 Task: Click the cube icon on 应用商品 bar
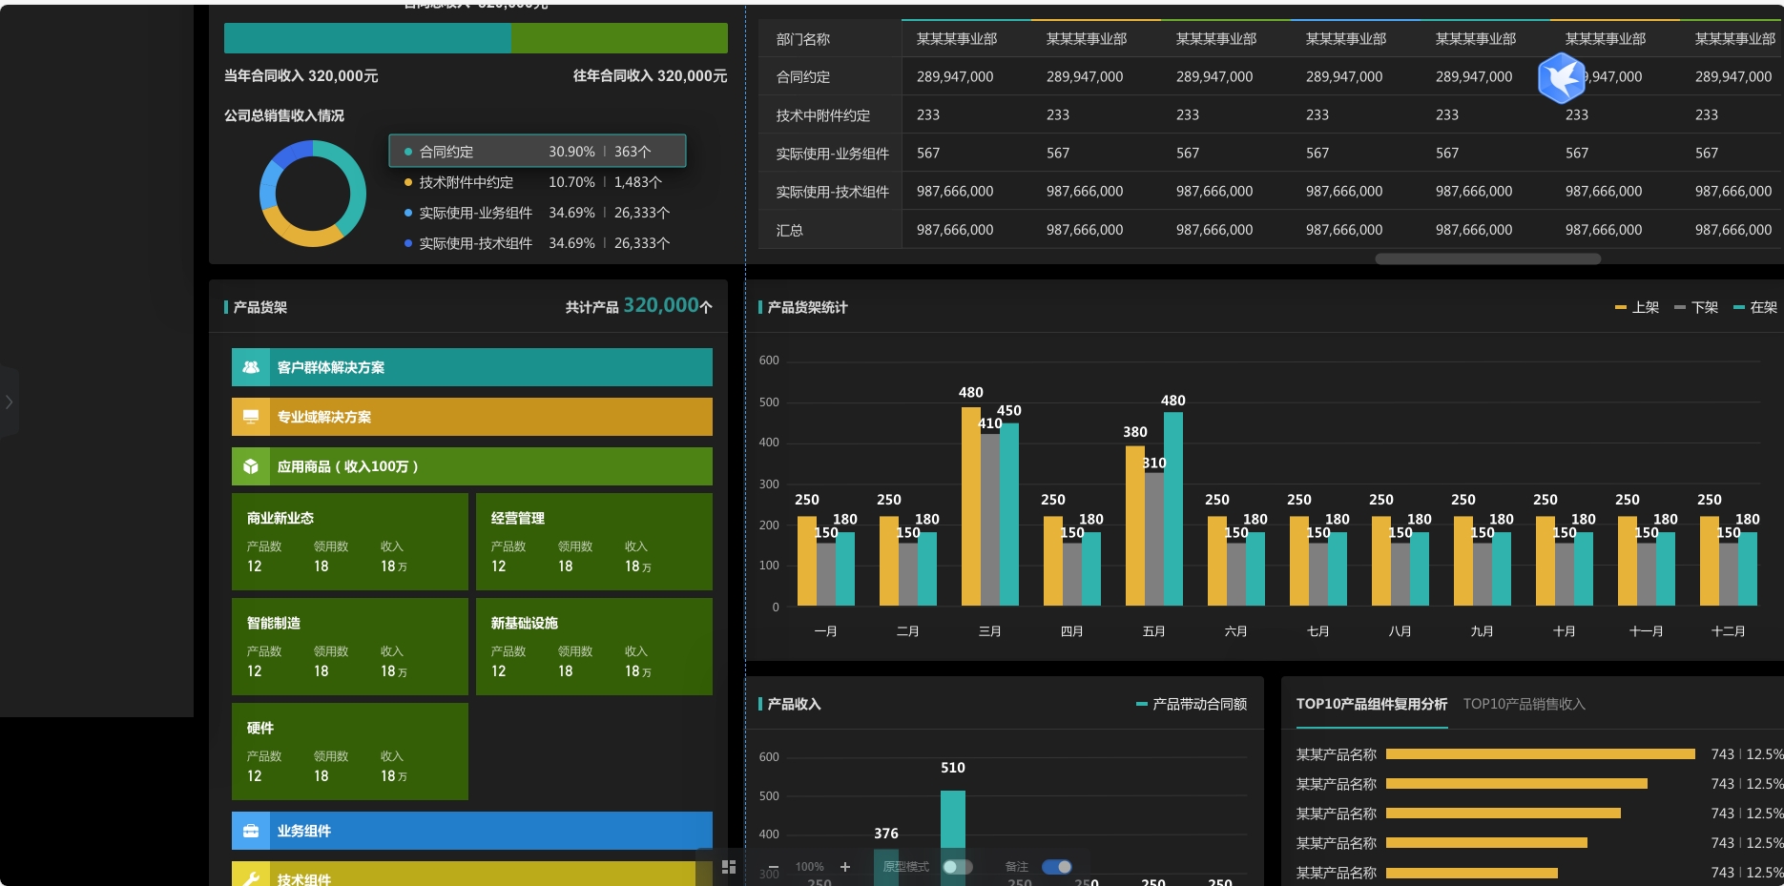tap(251, 466)
